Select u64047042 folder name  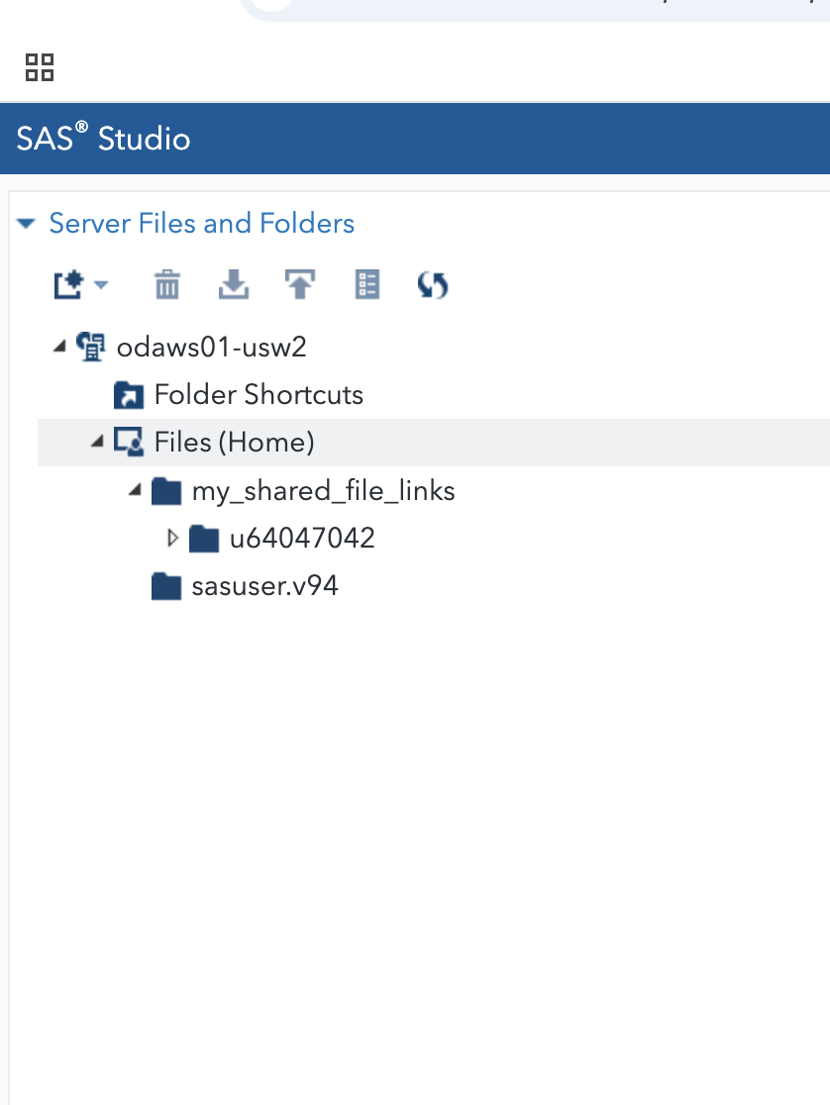click(x=302, y=539)
